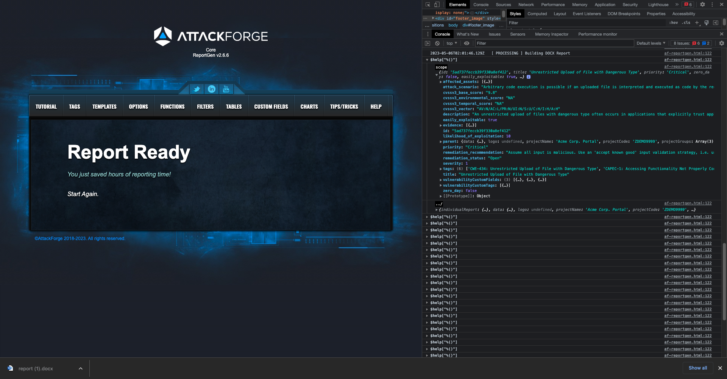
Task: Open console settings gear
Action: tap(721, 43)
